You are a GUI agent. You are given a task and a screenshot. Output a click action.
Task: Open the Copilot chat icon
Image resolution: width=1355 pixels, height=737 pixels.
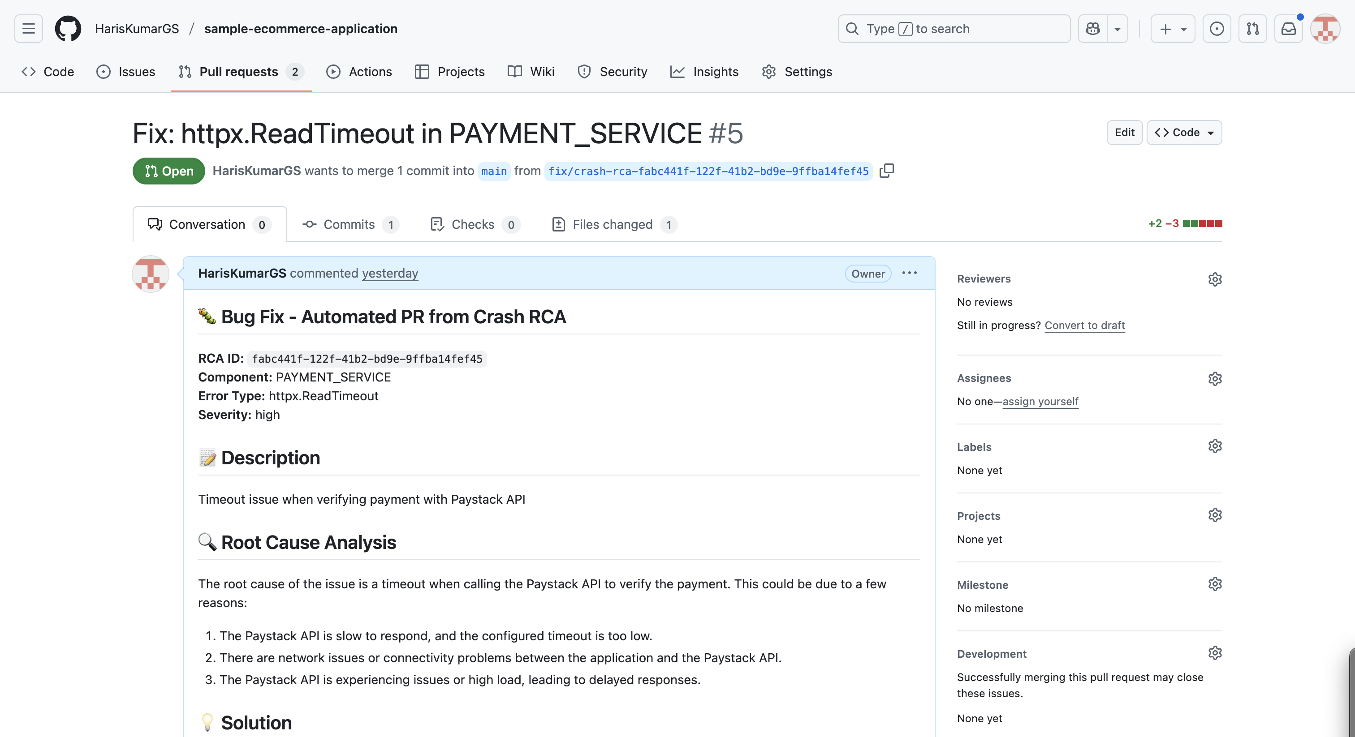(x=1092, y=28)
